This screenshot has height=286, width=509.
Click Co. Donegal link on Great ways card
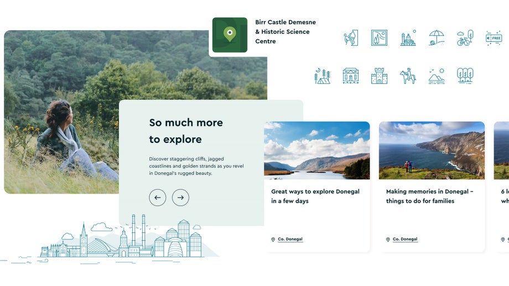coord(290,239)
